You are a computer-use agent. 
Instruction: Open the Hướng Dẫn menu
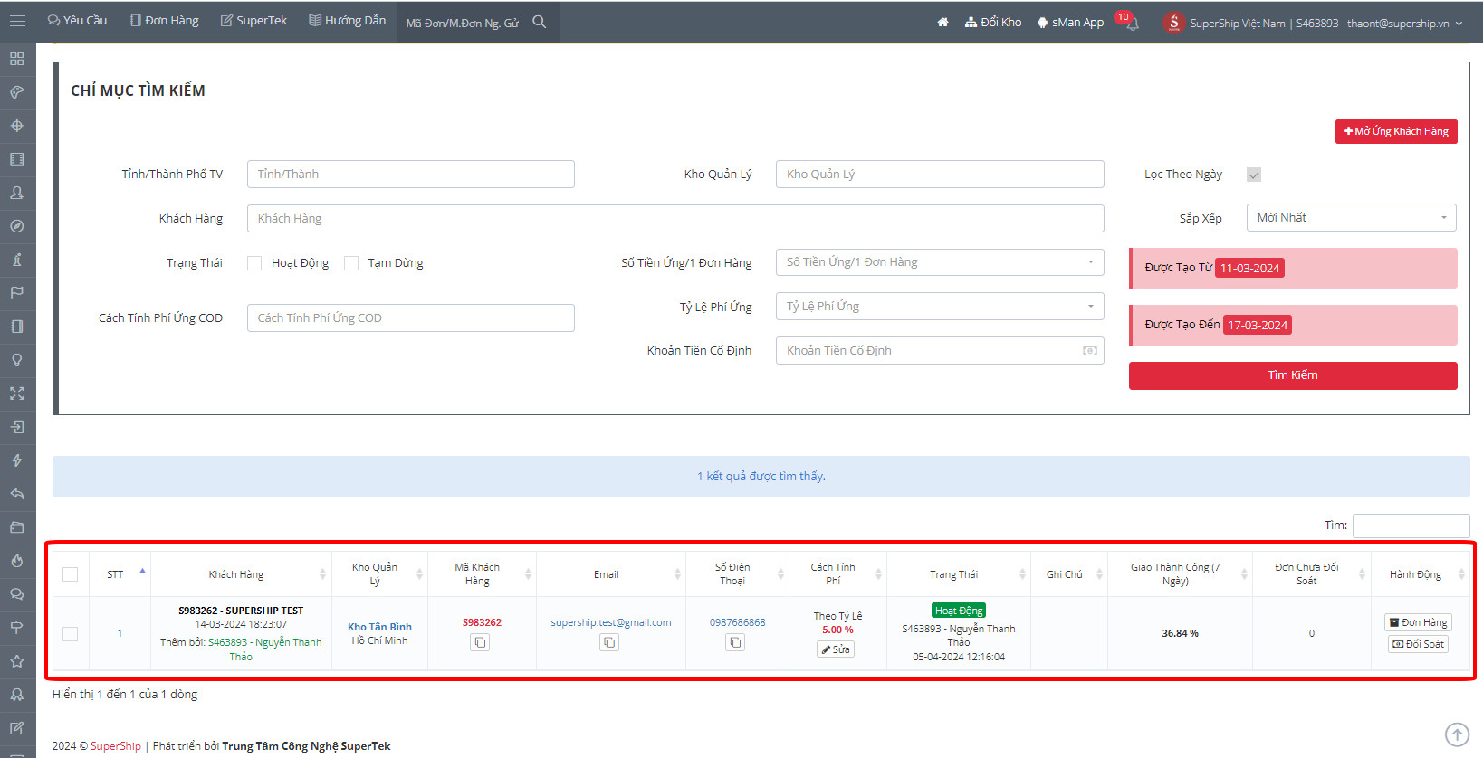pyautogui.click(x=347, y=21)
